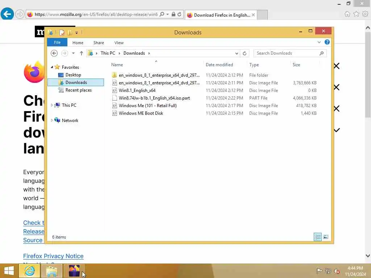Image resolution: width=371 pixels, height=278 pixels.
Task: Switch to Large icons view layout
Action: 326,237
